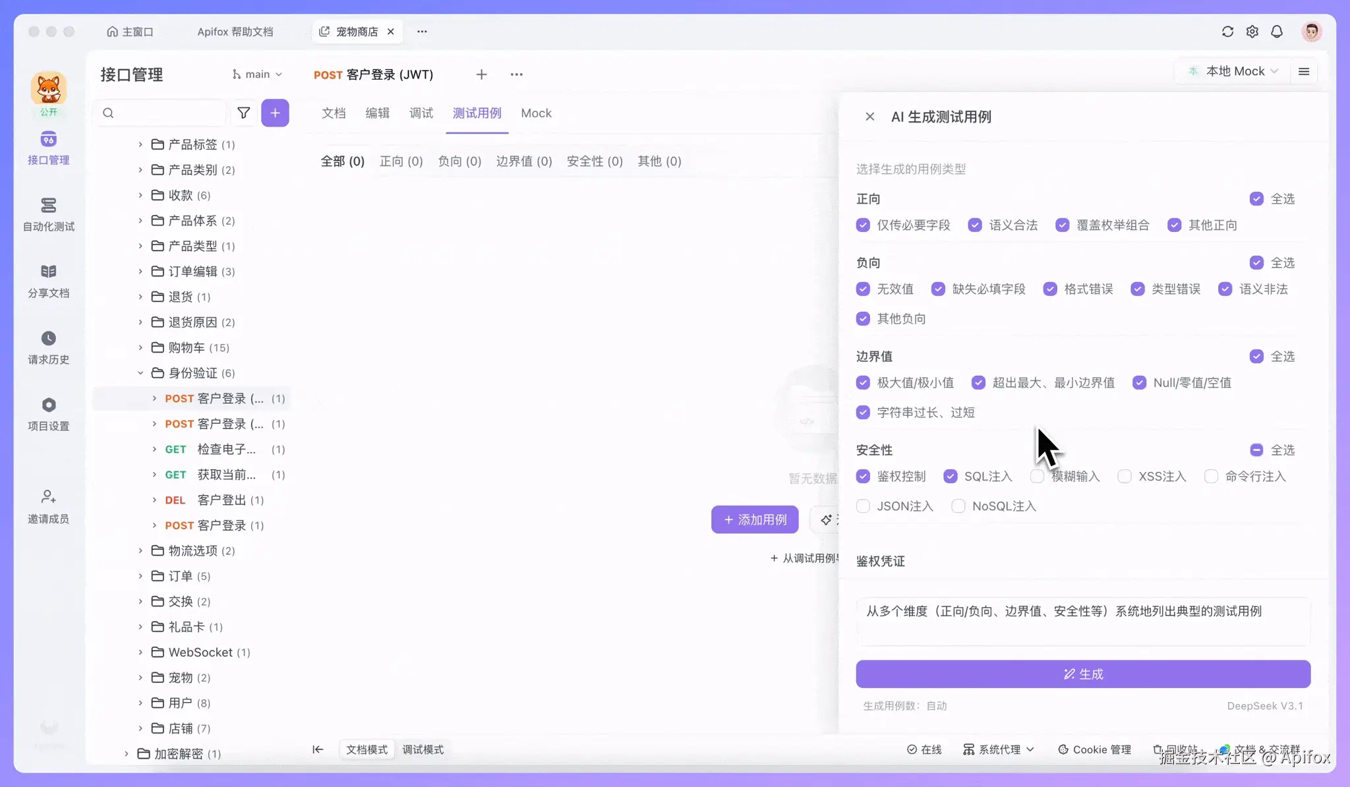Click the fox project avatar icon
The width and height of the screenshot is (1350, 787).
pos(48,89)
